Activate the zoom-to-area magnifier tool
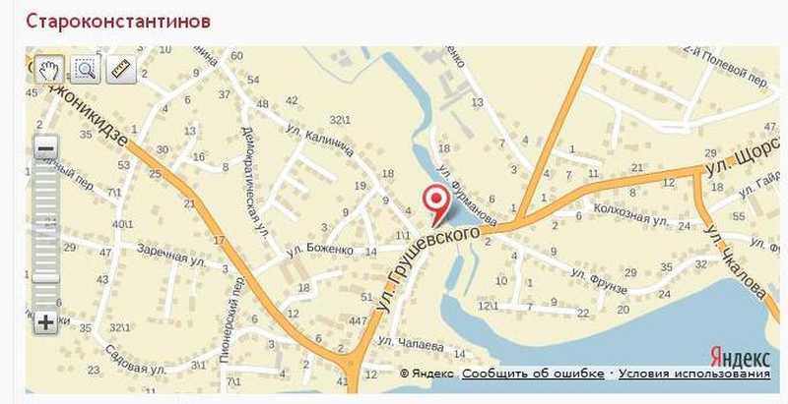The height and width of the screenshot is (404, 788). coord(85,69)
